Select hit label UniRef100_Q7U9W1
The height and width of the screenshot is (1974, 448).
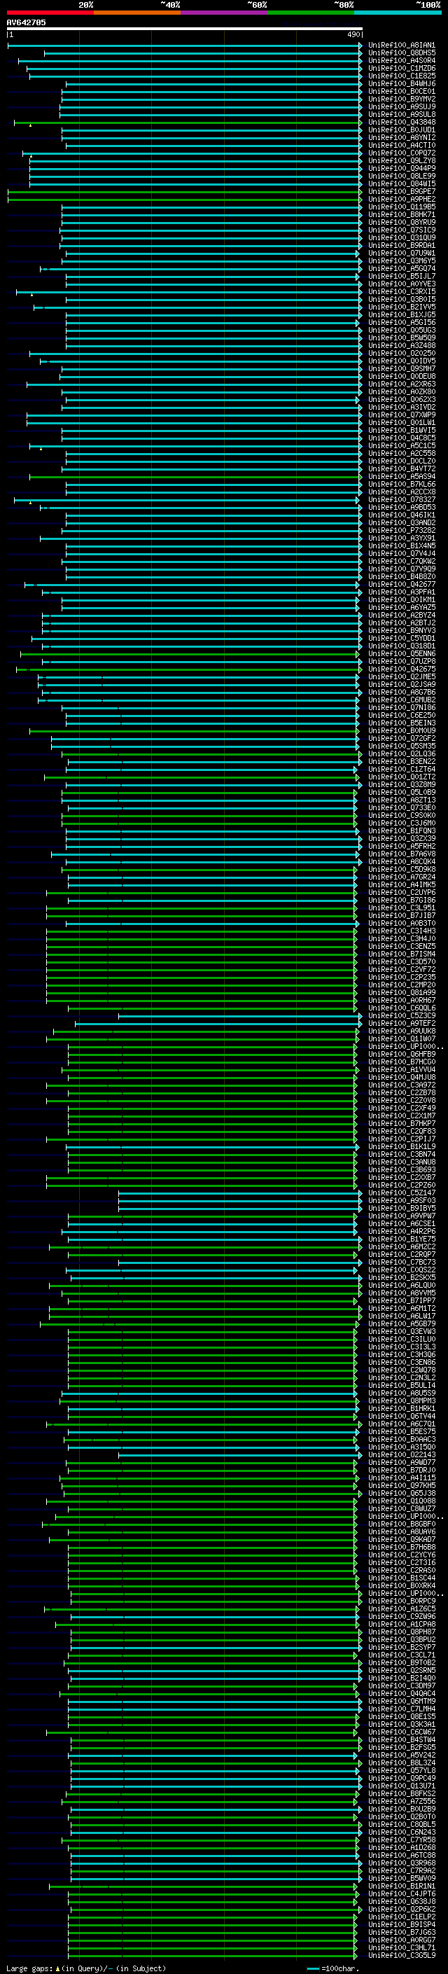401,253
